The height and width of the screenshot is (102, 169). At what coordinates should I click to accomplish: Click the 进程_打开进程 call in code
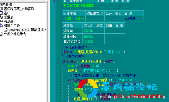91,61
